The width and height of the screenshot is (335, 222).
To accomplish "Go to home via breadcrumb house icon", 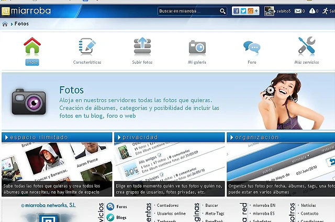I will 5,24.
